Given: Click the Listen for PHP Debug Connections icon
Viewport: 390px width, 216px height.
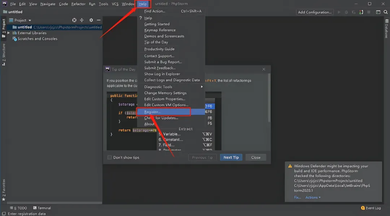Looking at the screenshot, I should [361, 12].
